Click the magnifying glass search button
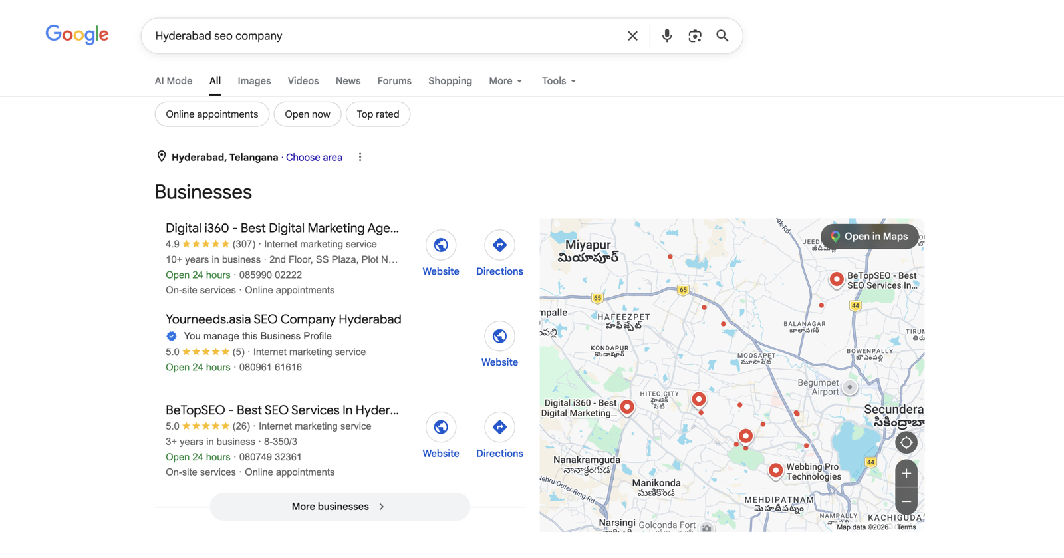 point(722,36)
